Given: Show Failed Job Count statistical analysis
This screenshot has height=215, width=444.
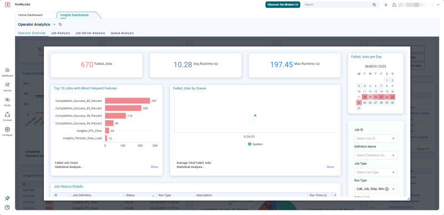Looking at the screenshot, I should pyautogui.click(x=154, y=167).
